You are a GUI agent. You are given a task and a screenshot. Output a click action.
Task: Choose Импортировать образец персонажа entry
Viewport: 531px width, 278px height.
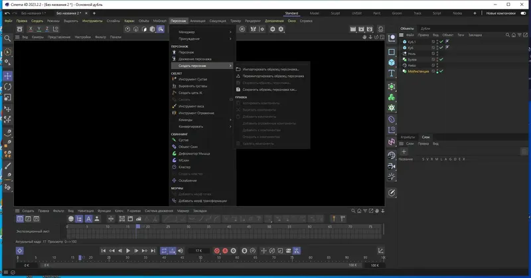tap(269, 69)
